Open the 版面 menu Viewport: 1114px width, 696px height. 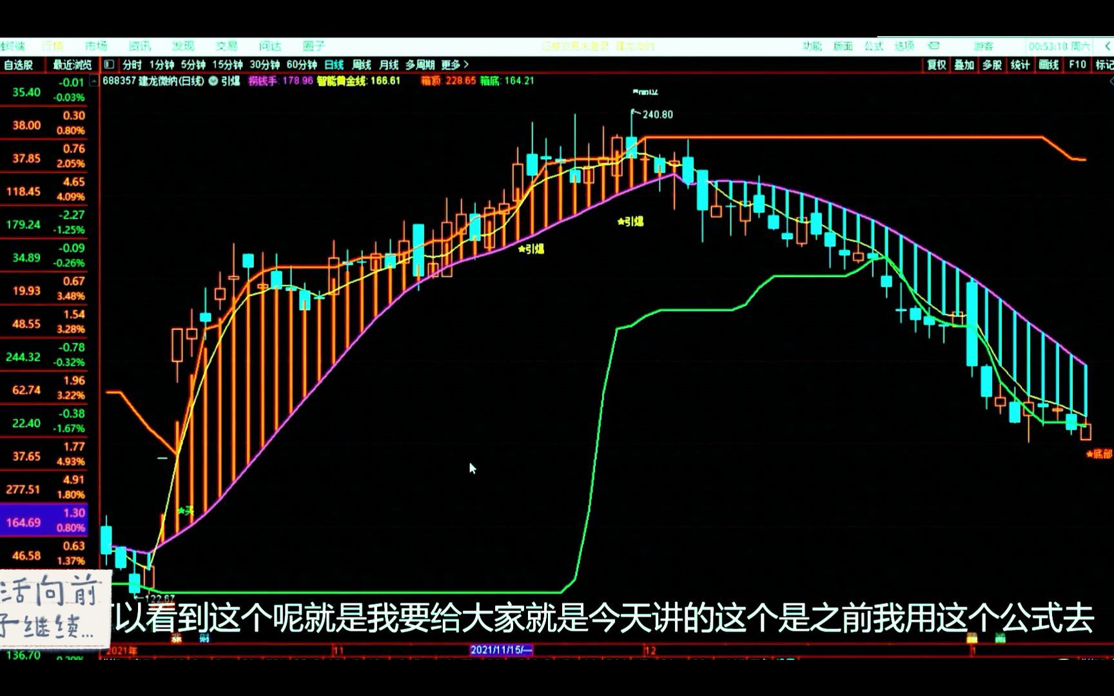(843, 46)
